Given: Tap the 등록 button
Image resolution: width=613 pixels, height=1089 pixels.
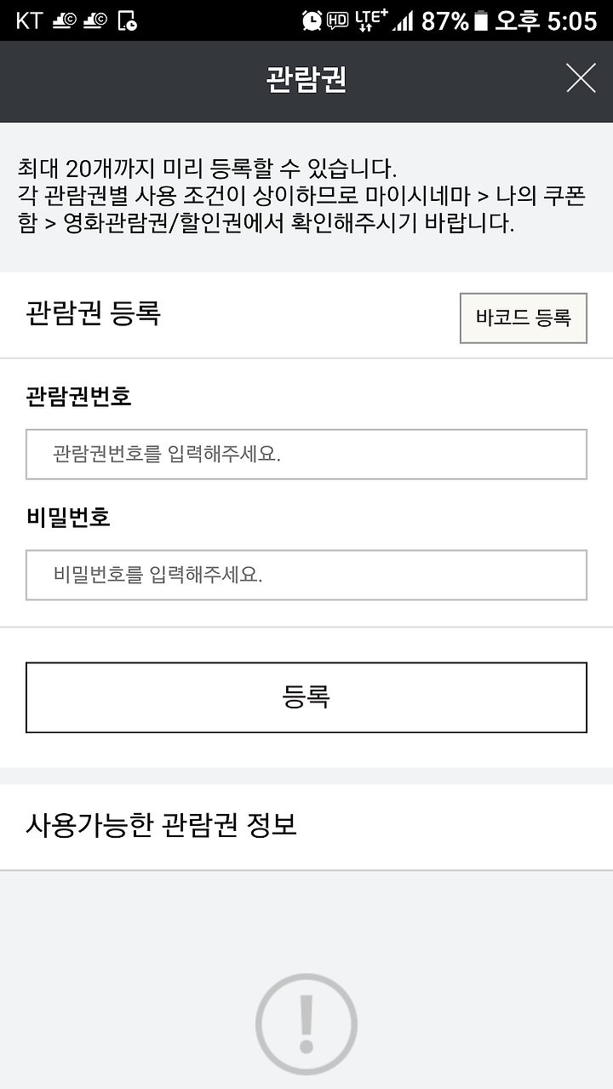Looking at the screenshot, I should coord(306,697).
